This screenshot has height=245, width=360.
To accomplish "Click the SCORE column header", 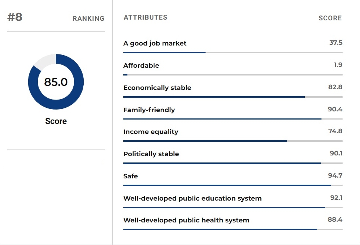I will click(330, 18).
